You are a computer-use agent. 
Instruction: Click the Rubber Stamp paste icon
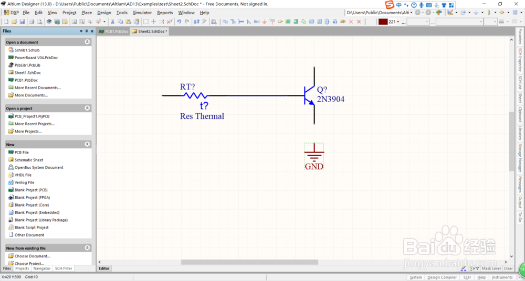(x=136, y=21)
